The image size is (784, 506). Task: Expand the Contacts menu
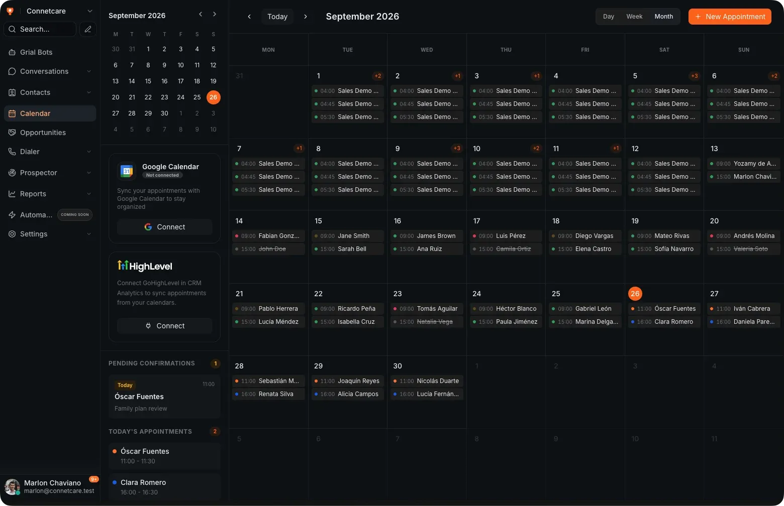click(89, 92)
